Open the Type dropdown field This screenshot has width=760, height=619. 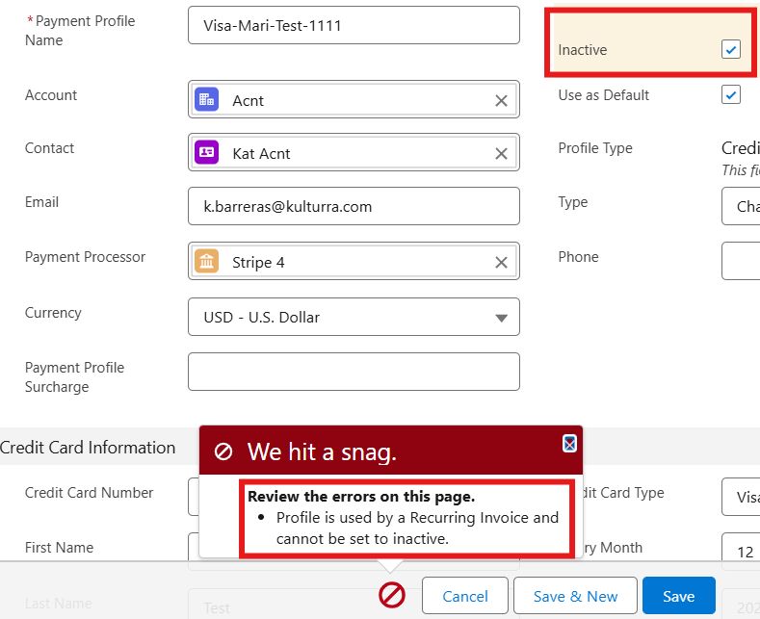[740, 206]
